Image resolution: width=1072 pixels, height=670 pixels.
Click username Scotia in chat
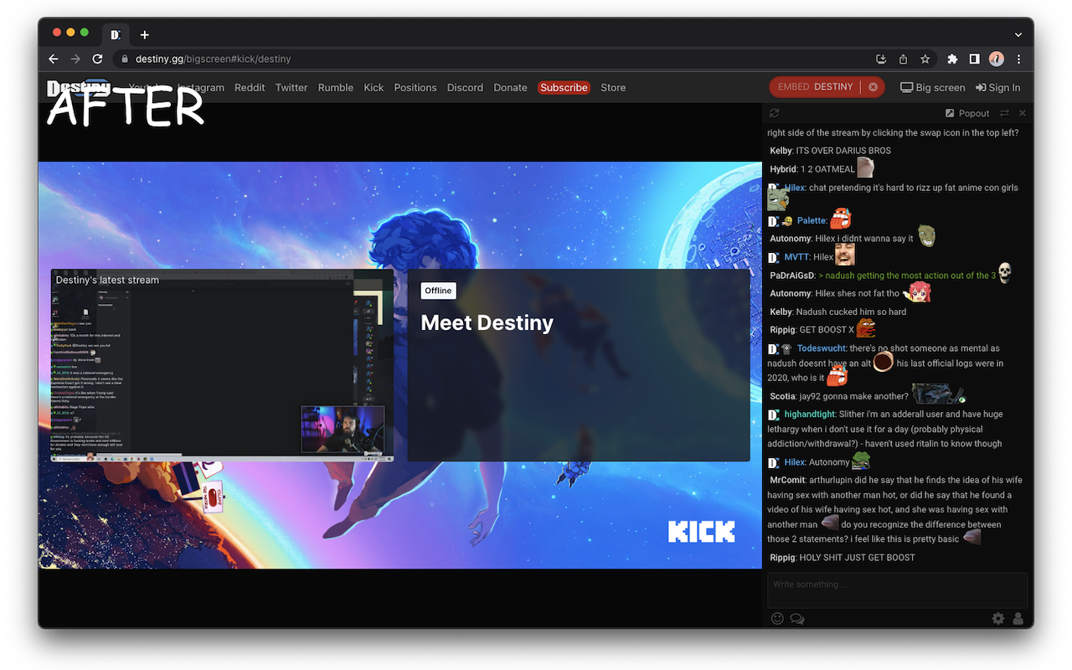point(782,396)
